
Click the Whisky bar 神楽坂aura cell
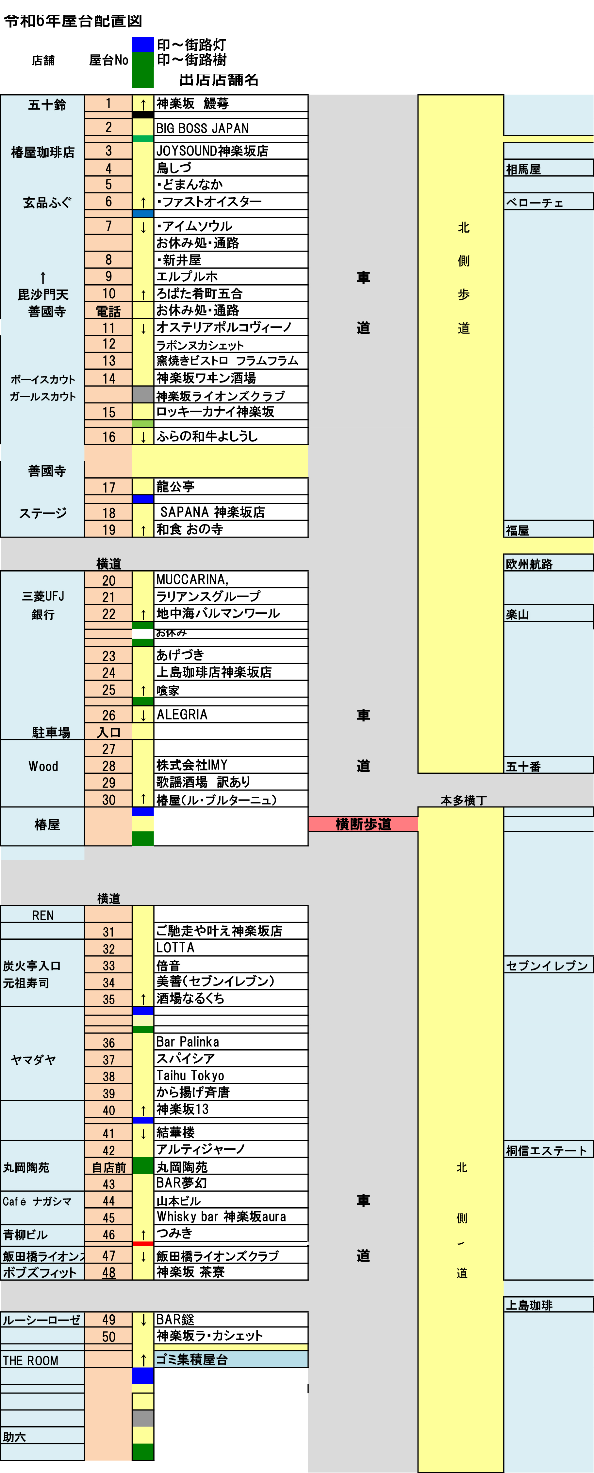[x=231, y=1217]
